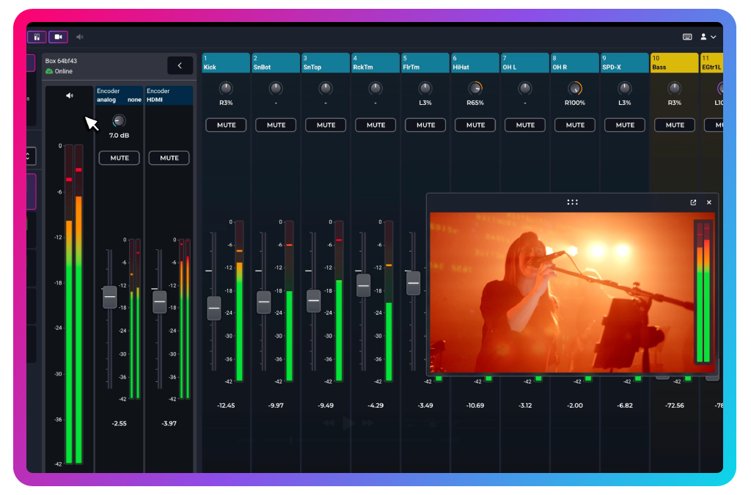Mute the Encoder analog channel
This screenshot has height=495, width=751.
pos(119,158)
